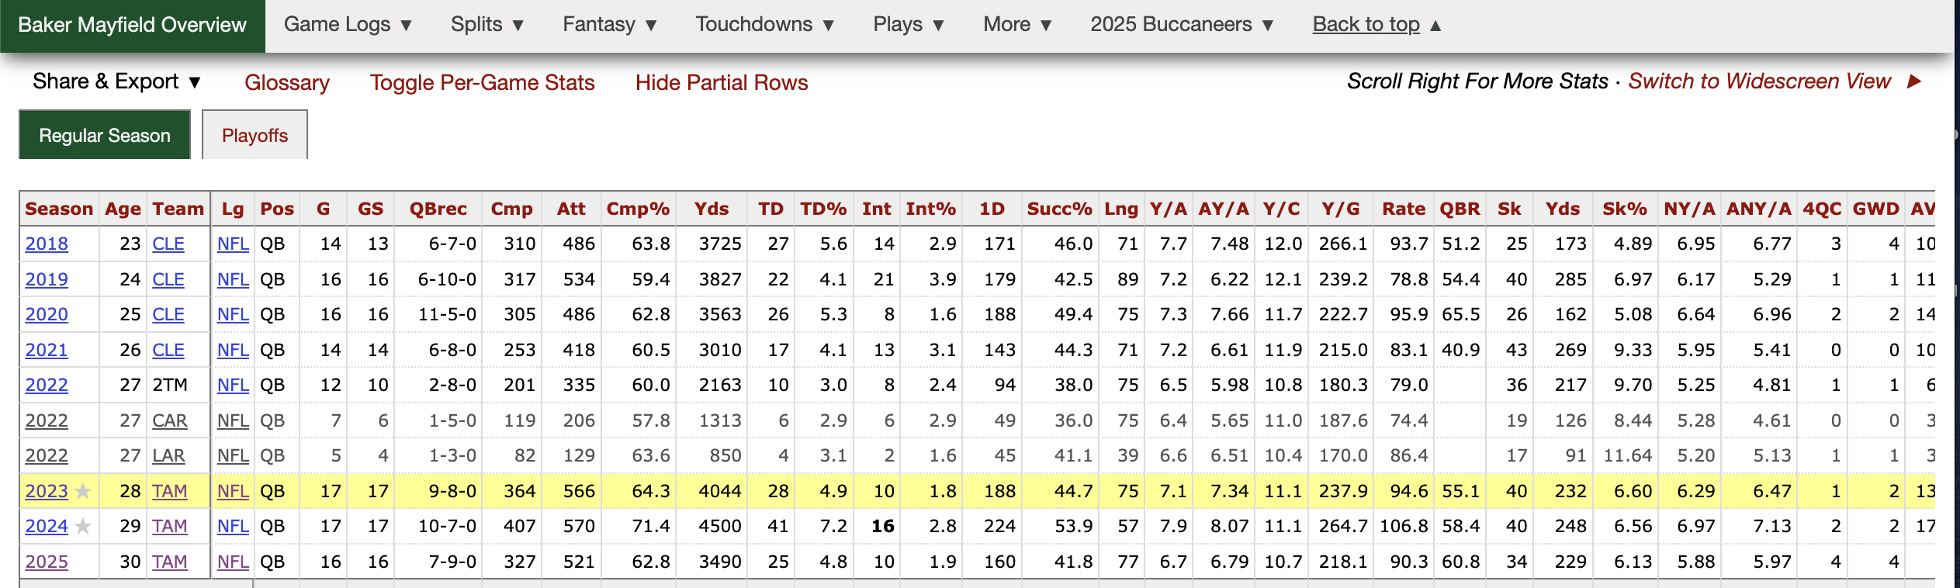The image size is (1960, 588).
Task: Open the Share & Export dropdown
Action: click(x=117, y=81)
